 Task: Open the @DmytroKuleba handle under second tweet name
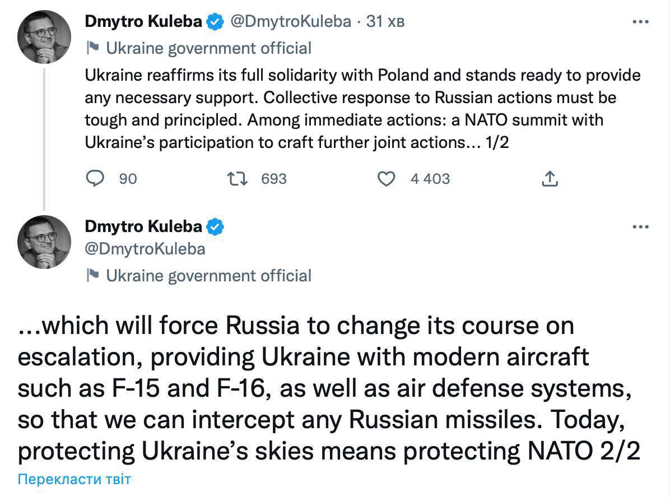[x=145, y=248]
